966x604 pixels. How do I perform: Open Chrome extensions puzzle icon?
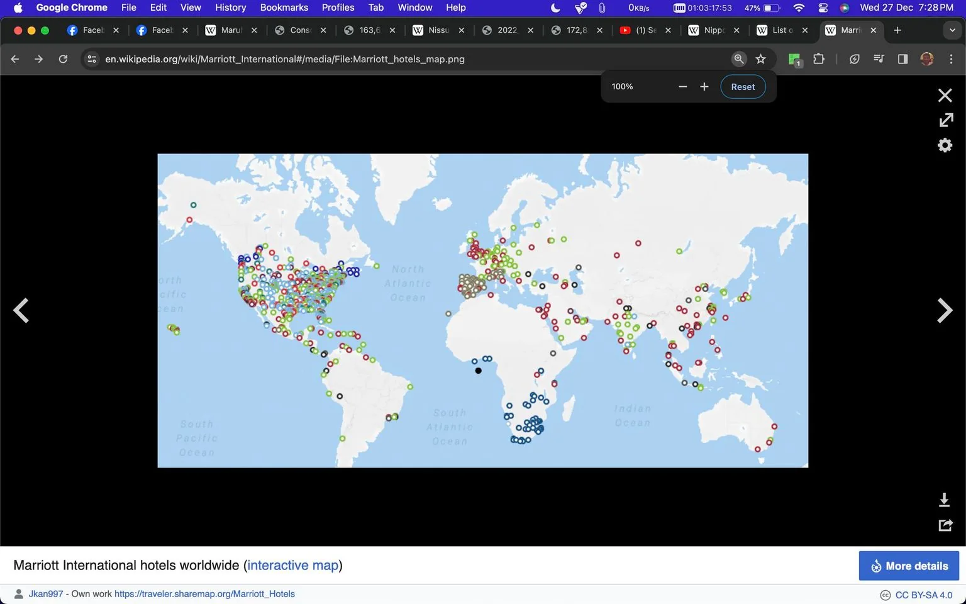(x=818, y=59)
